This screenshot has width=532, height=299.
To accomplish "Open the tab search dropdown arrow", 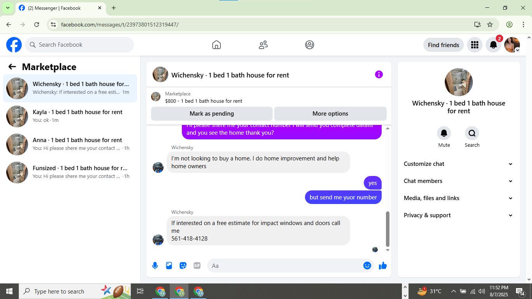I will pyautogui.click(x=8, y=8).
